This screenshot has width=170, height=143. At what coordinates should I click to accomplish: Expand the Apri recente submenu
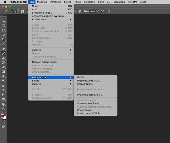51,19
